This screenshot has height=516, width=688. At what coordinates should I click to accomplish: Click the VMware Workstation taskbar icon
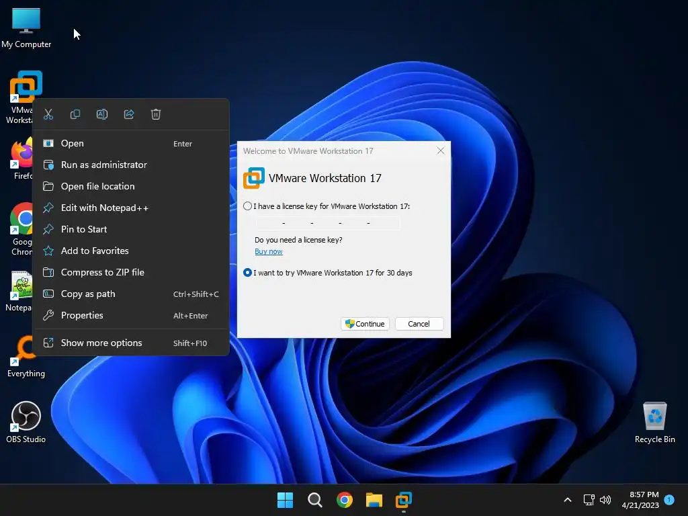tap(404, 500)
